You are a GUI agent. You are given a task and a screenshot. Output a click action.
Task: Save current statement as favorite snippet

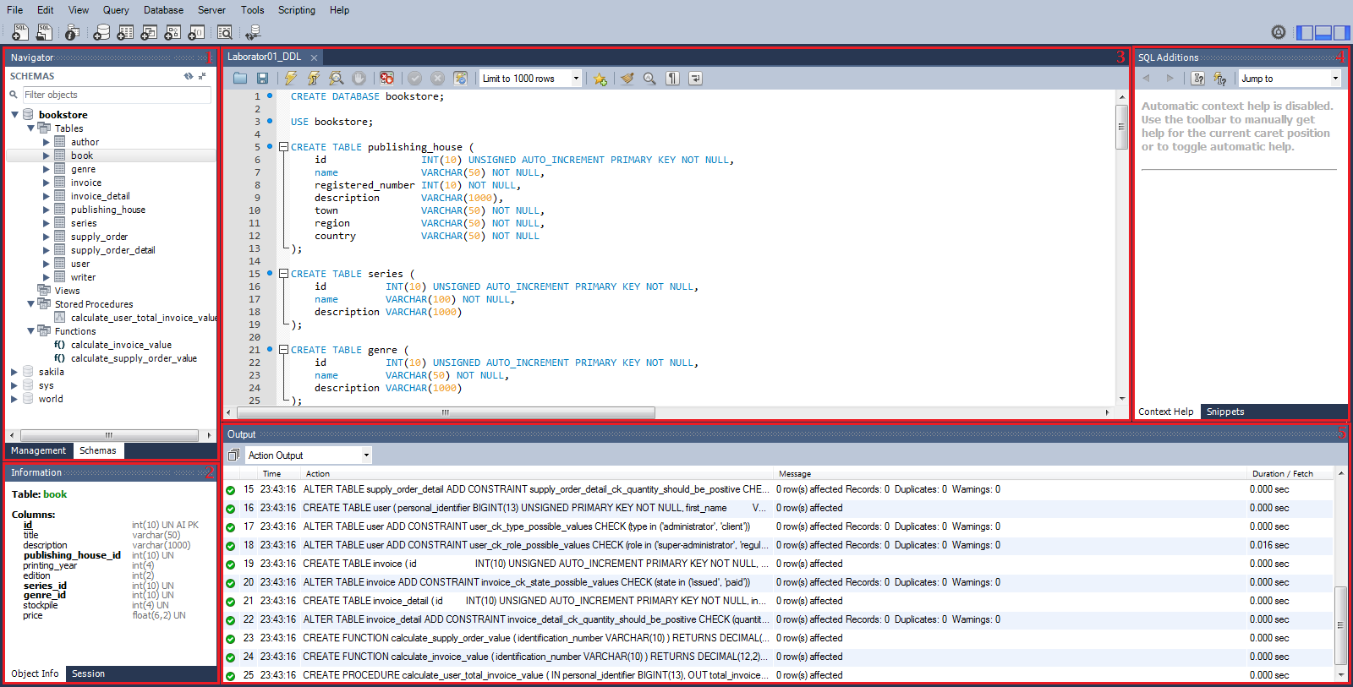(600, 79)
